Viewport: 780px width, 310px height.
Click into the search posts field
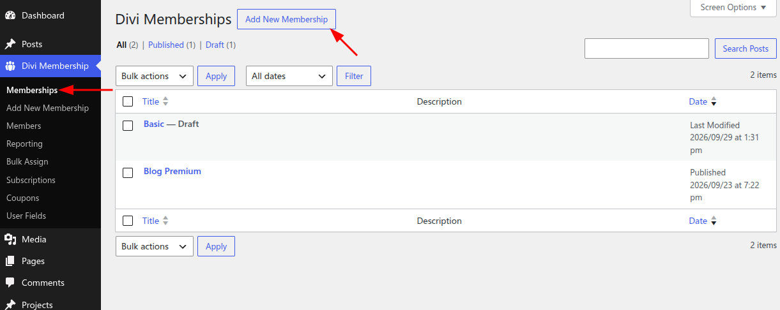coord(646,48)
